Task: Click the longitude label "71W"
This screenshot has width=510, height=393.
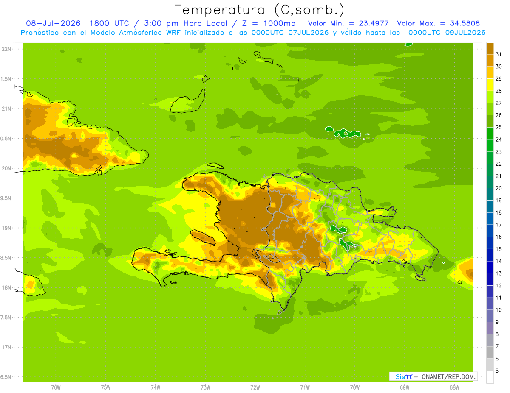Action: [x=305, y=387]
